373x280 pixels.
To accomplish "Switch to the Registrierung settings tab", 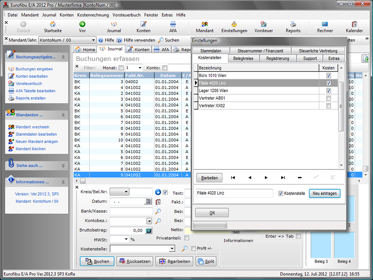I will [277, 58].
